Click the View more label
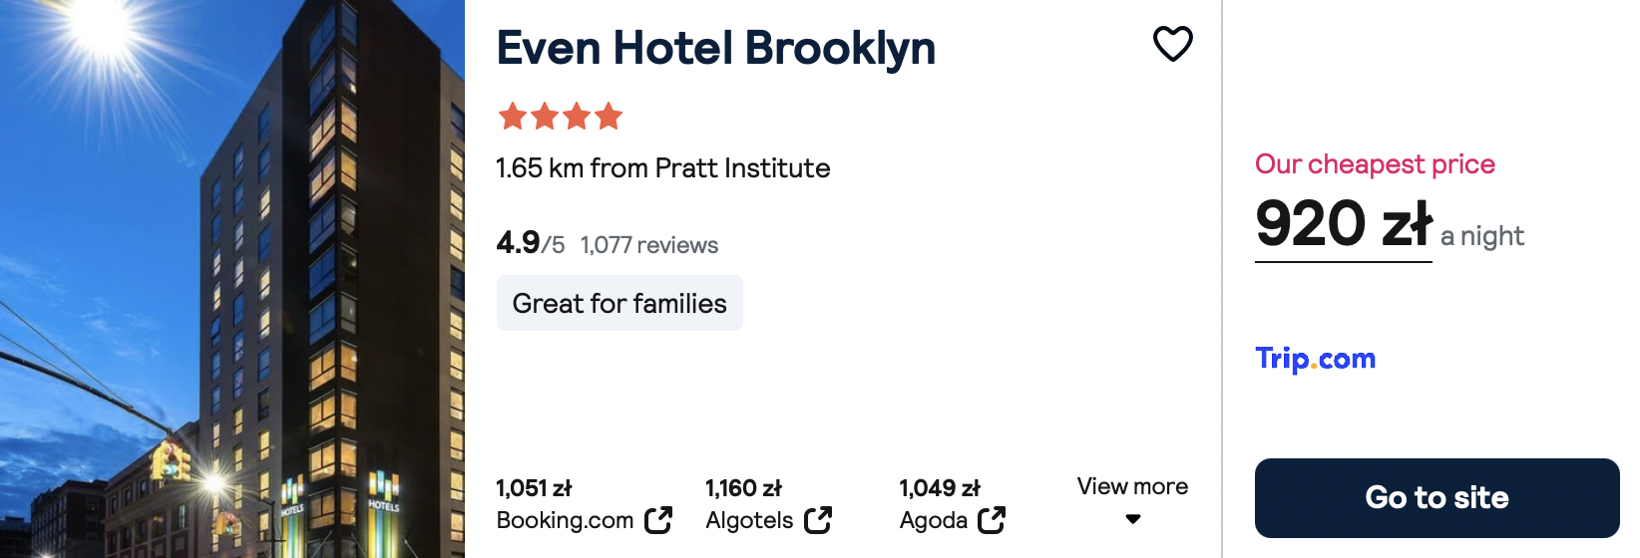Image resolution: width=1640 pixels, height=558 pixels. click(1132, 486)
